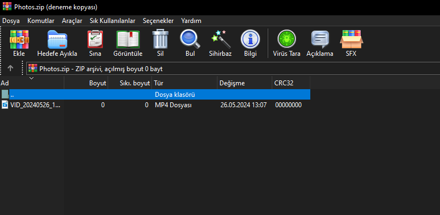Click the Sil trash can icon
The width and height of the screenshot is (440, 215).
pos(160,39)
